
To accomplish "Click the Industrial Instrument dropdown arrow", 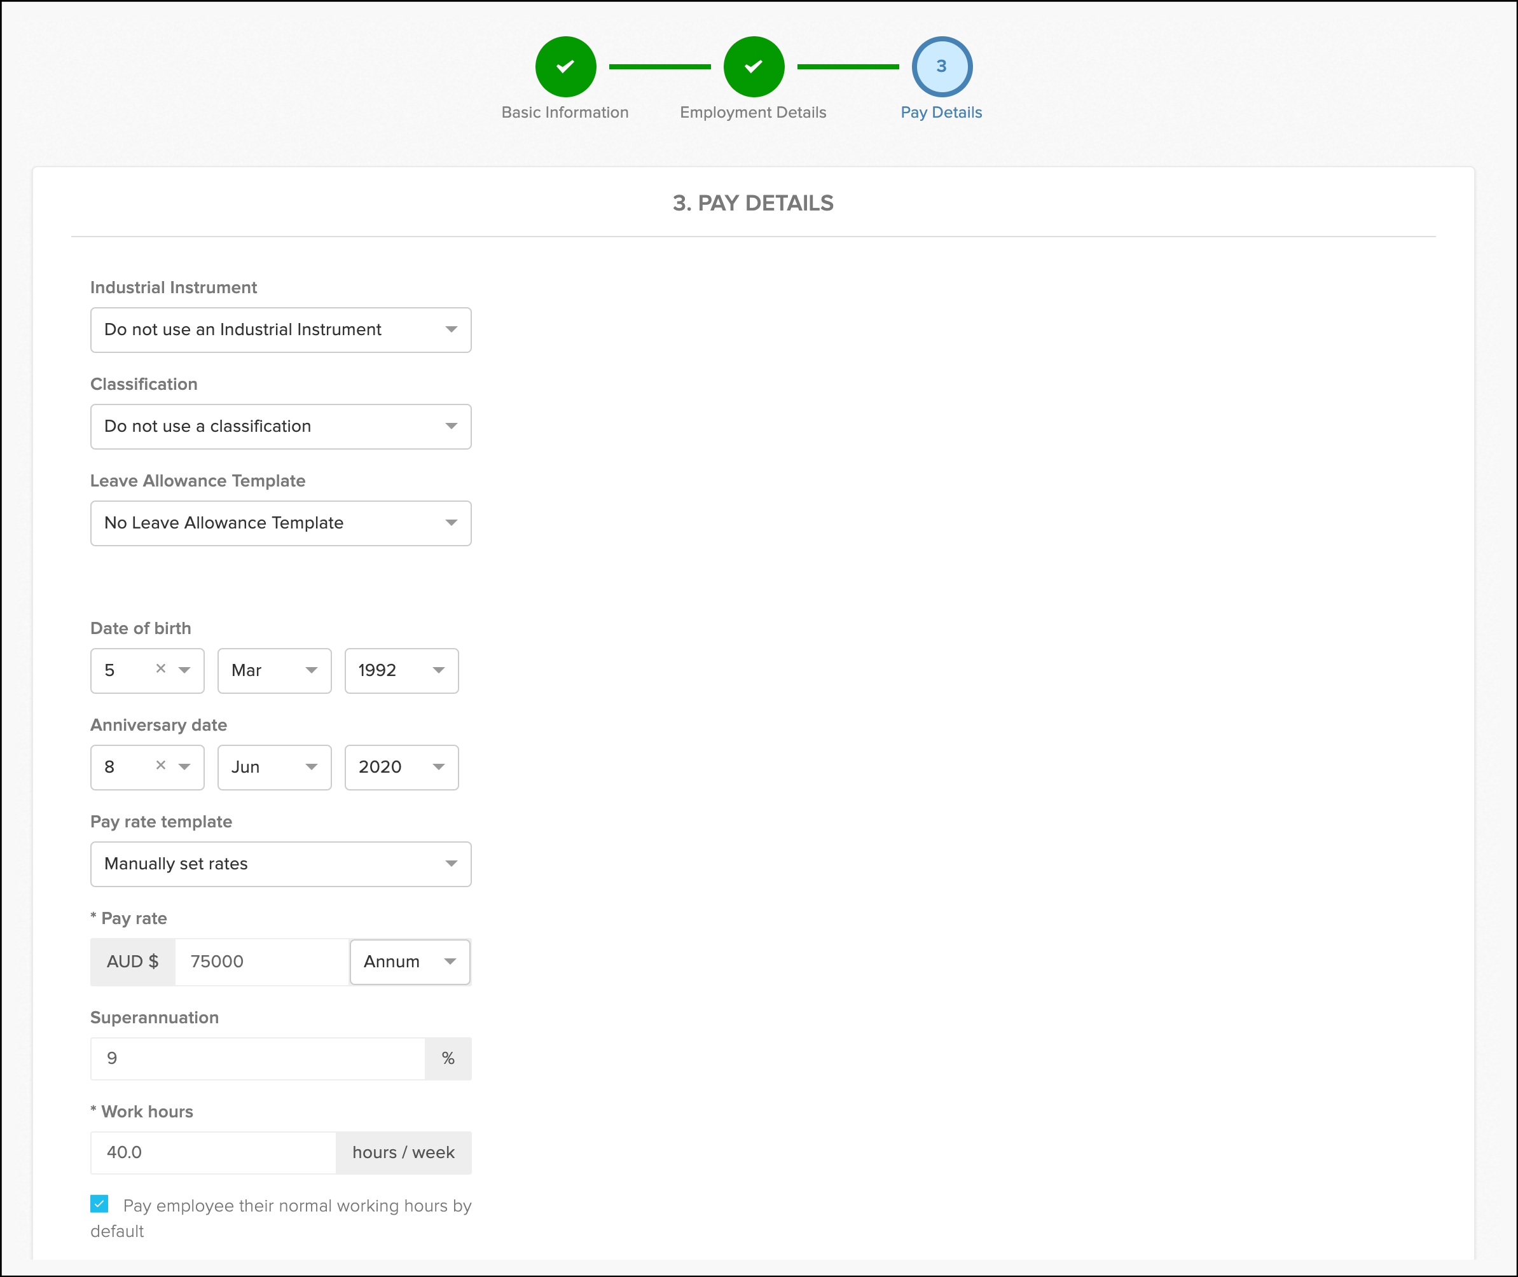I will tap(451, 330).
